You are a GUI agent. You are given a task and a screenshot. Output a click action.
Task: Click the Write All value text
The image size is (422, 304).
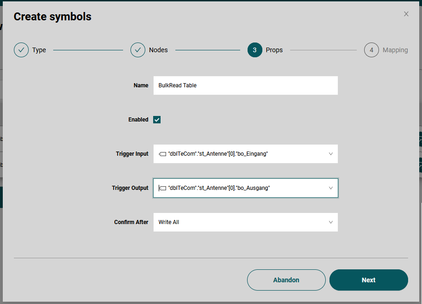coord(169,222)
